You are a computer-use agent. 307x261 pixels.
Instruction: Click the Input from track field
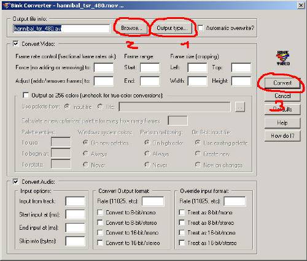(75, 201)
